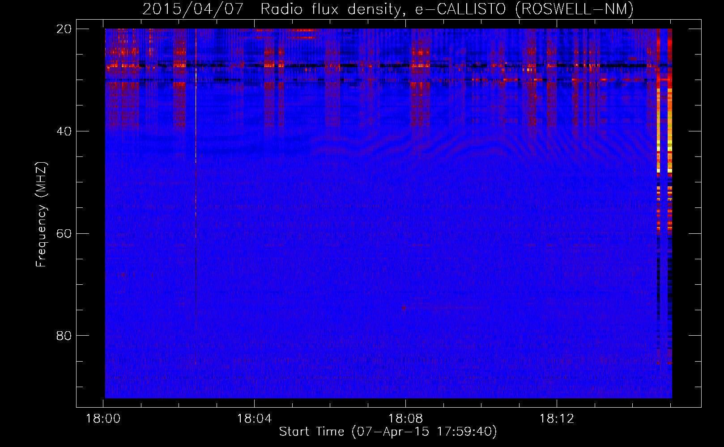The height and width of the screenshot is (447, 724).
Task: Click the Frequency (MHZ) axis label
Action: (x=41, y=215)
